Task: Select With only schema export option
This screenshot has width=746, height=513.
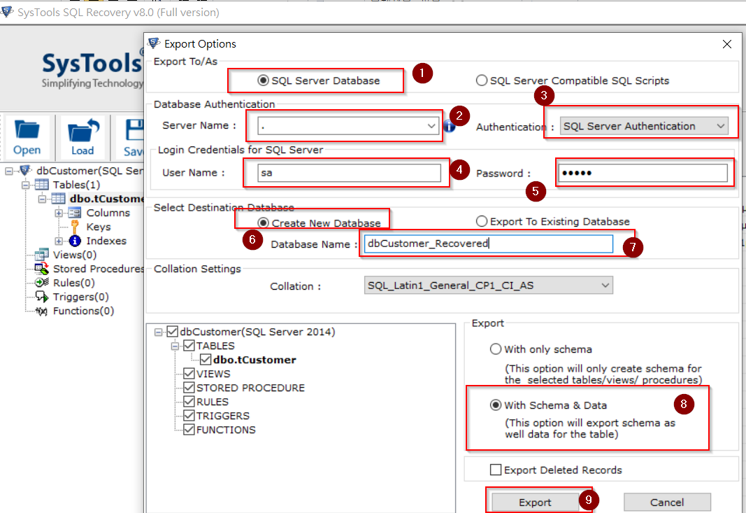Action: click(x=495, y=349)
